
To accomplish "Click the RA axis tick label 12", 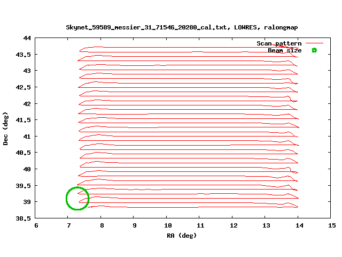I will [234, 225].
